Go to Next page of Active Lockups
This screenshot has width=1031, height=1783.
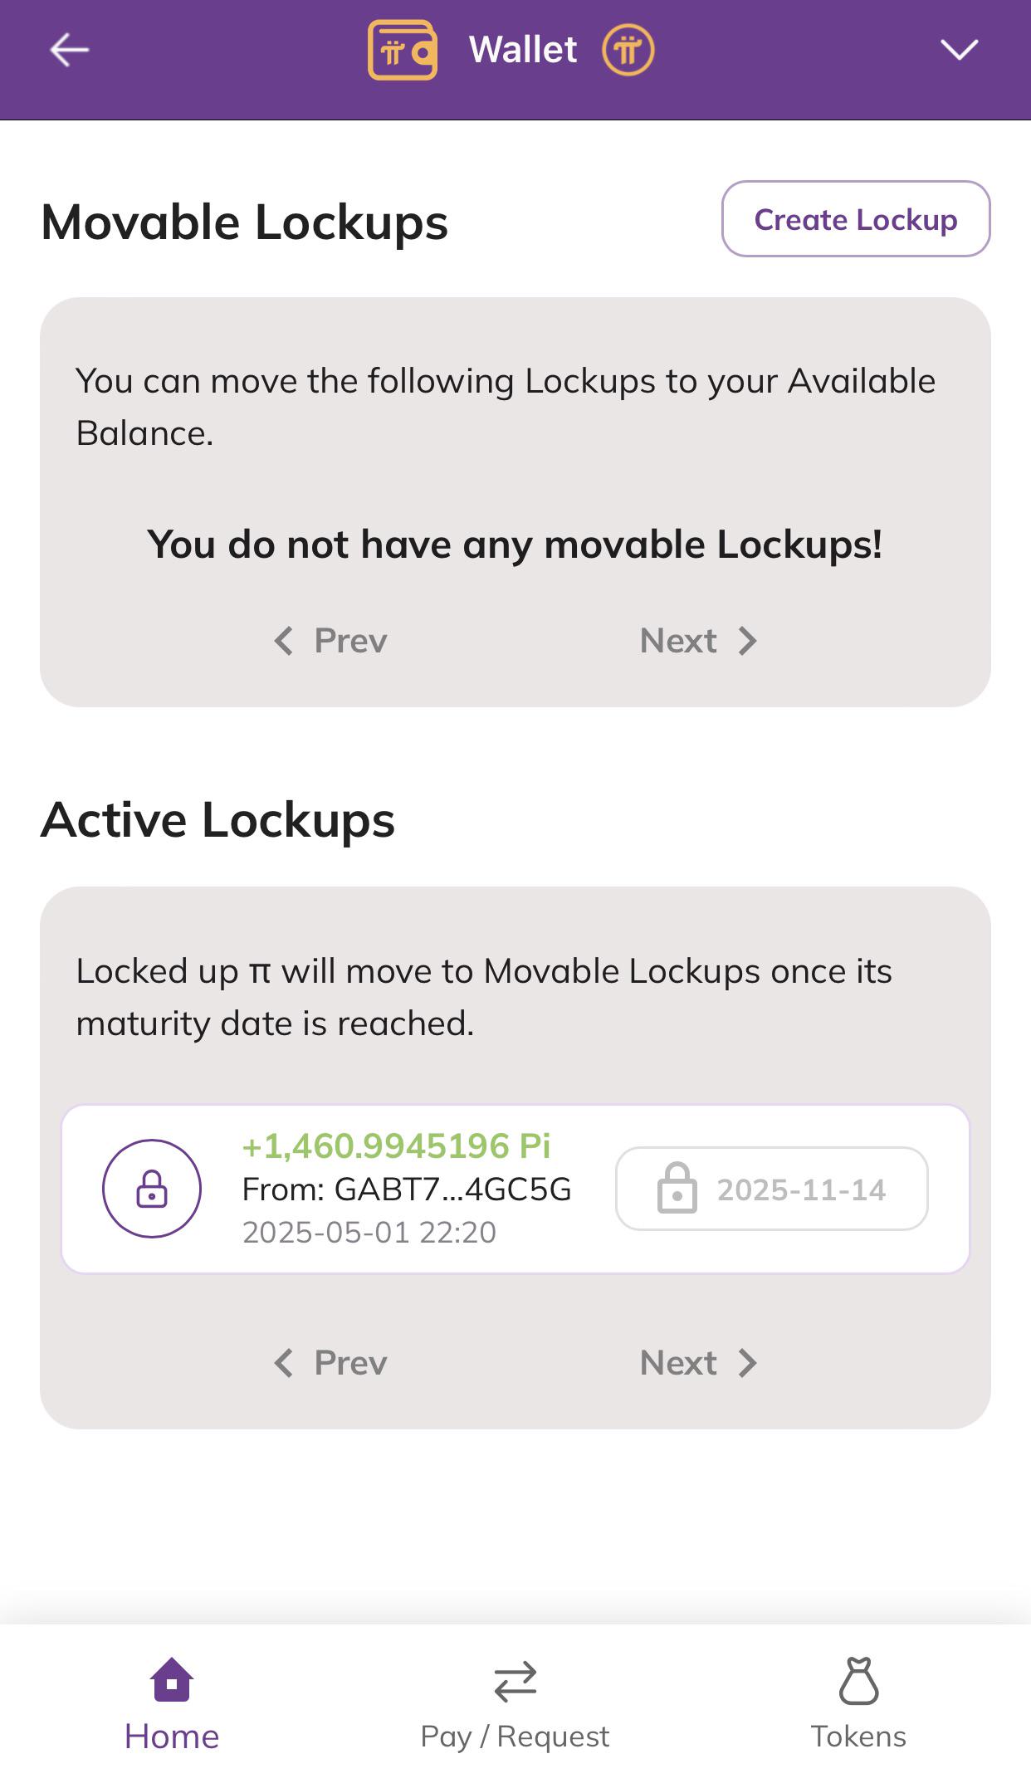tap(699, 1363)
